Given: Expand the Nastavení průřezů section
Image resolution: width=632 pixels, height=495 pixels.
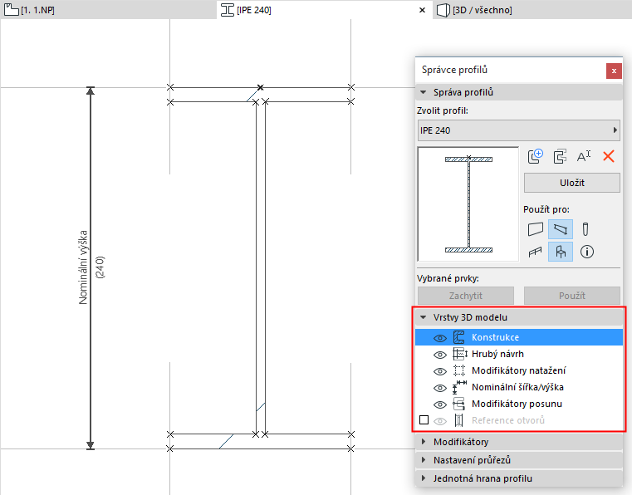Looking at the screenshot, I should [x=424, y=460].
